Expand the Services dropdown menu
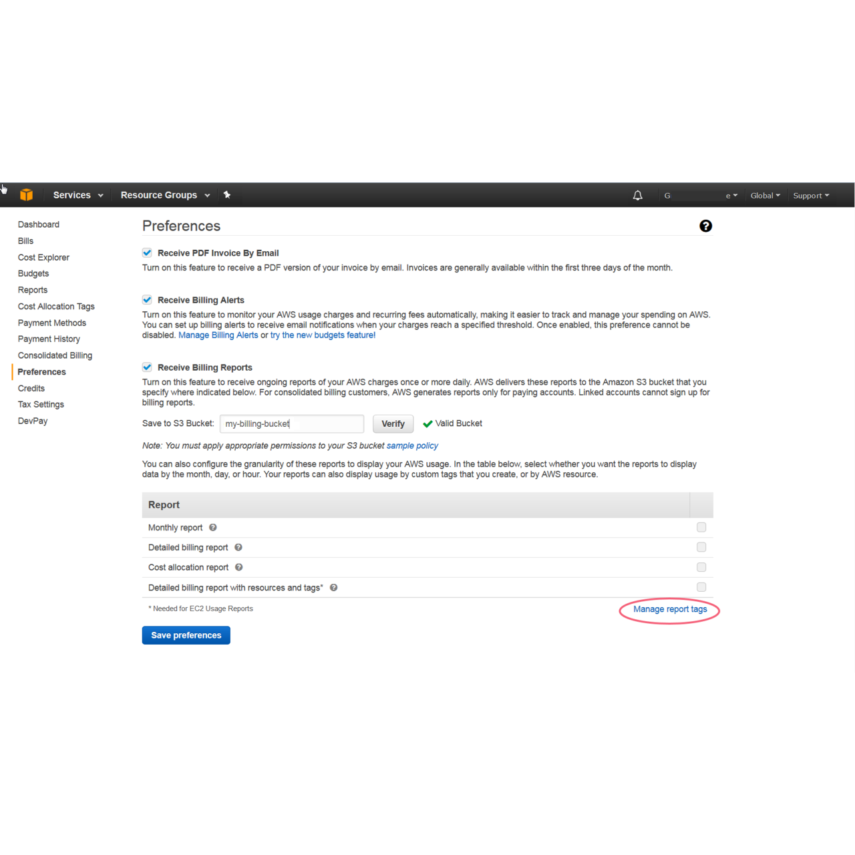This screenshot has width=855, height=855. click(78, 195)
